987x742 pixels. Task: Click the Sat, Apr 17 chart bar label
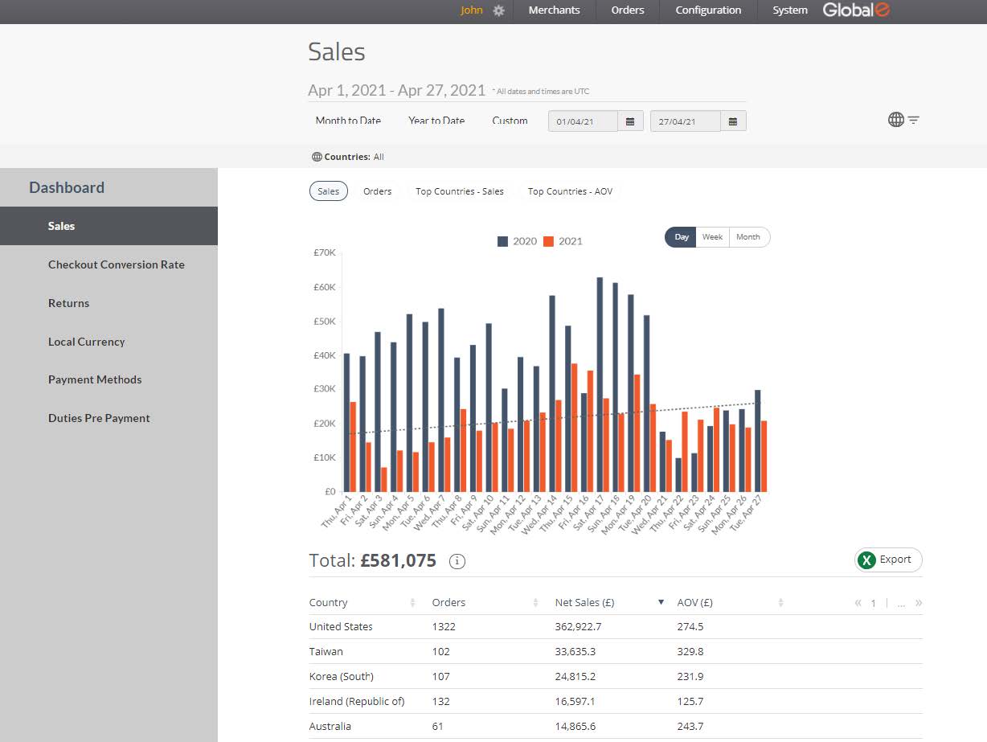click(x=589, y=514)
